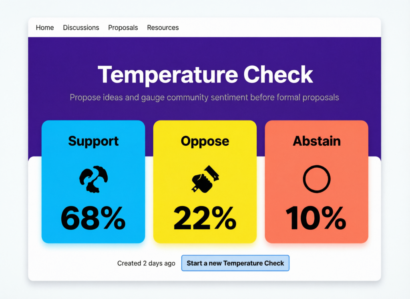Click the "Created 2 days ago" text
The width and height of the screenshot is (410, 299).
coord(146,263)
